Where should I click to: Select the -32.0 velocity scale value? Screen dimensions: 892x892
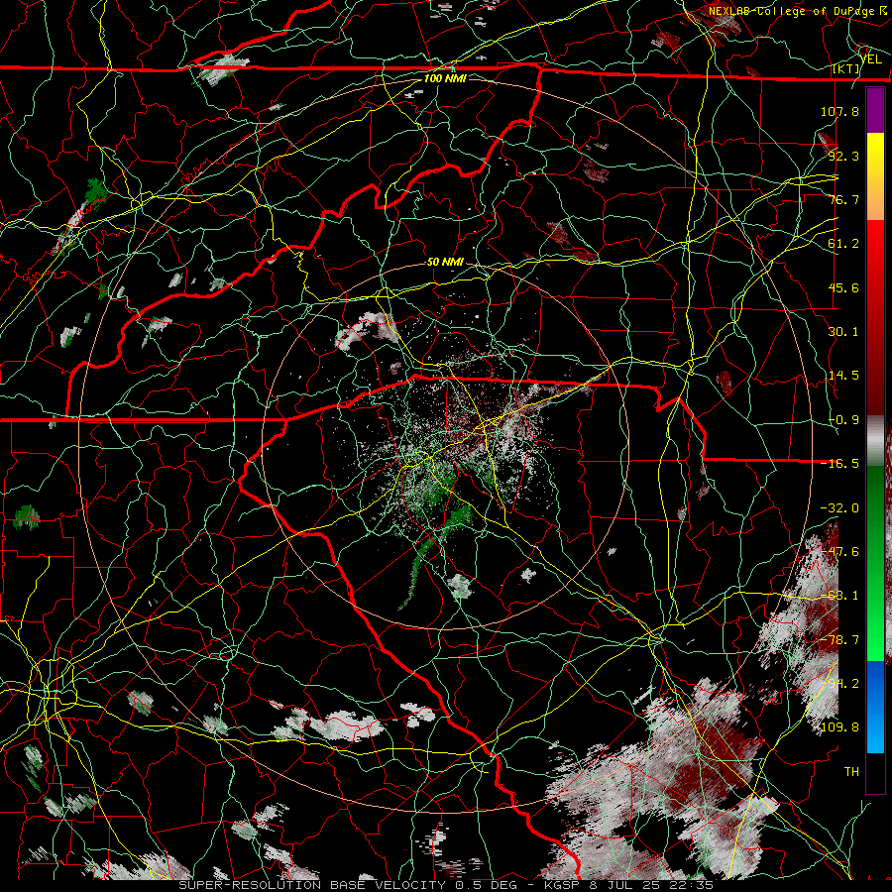tap(839, 508)
